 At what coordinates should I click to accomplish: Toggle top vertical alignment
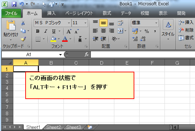(95, 22)
